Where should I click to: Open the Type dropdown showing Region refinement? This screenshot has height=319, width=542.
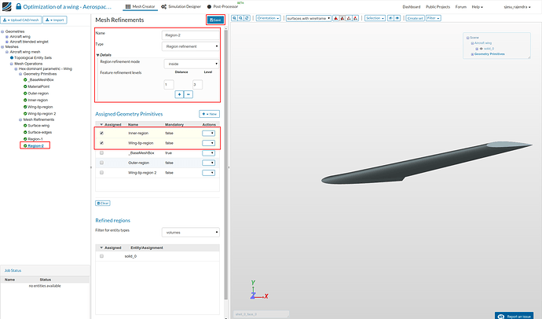[191, 46]
